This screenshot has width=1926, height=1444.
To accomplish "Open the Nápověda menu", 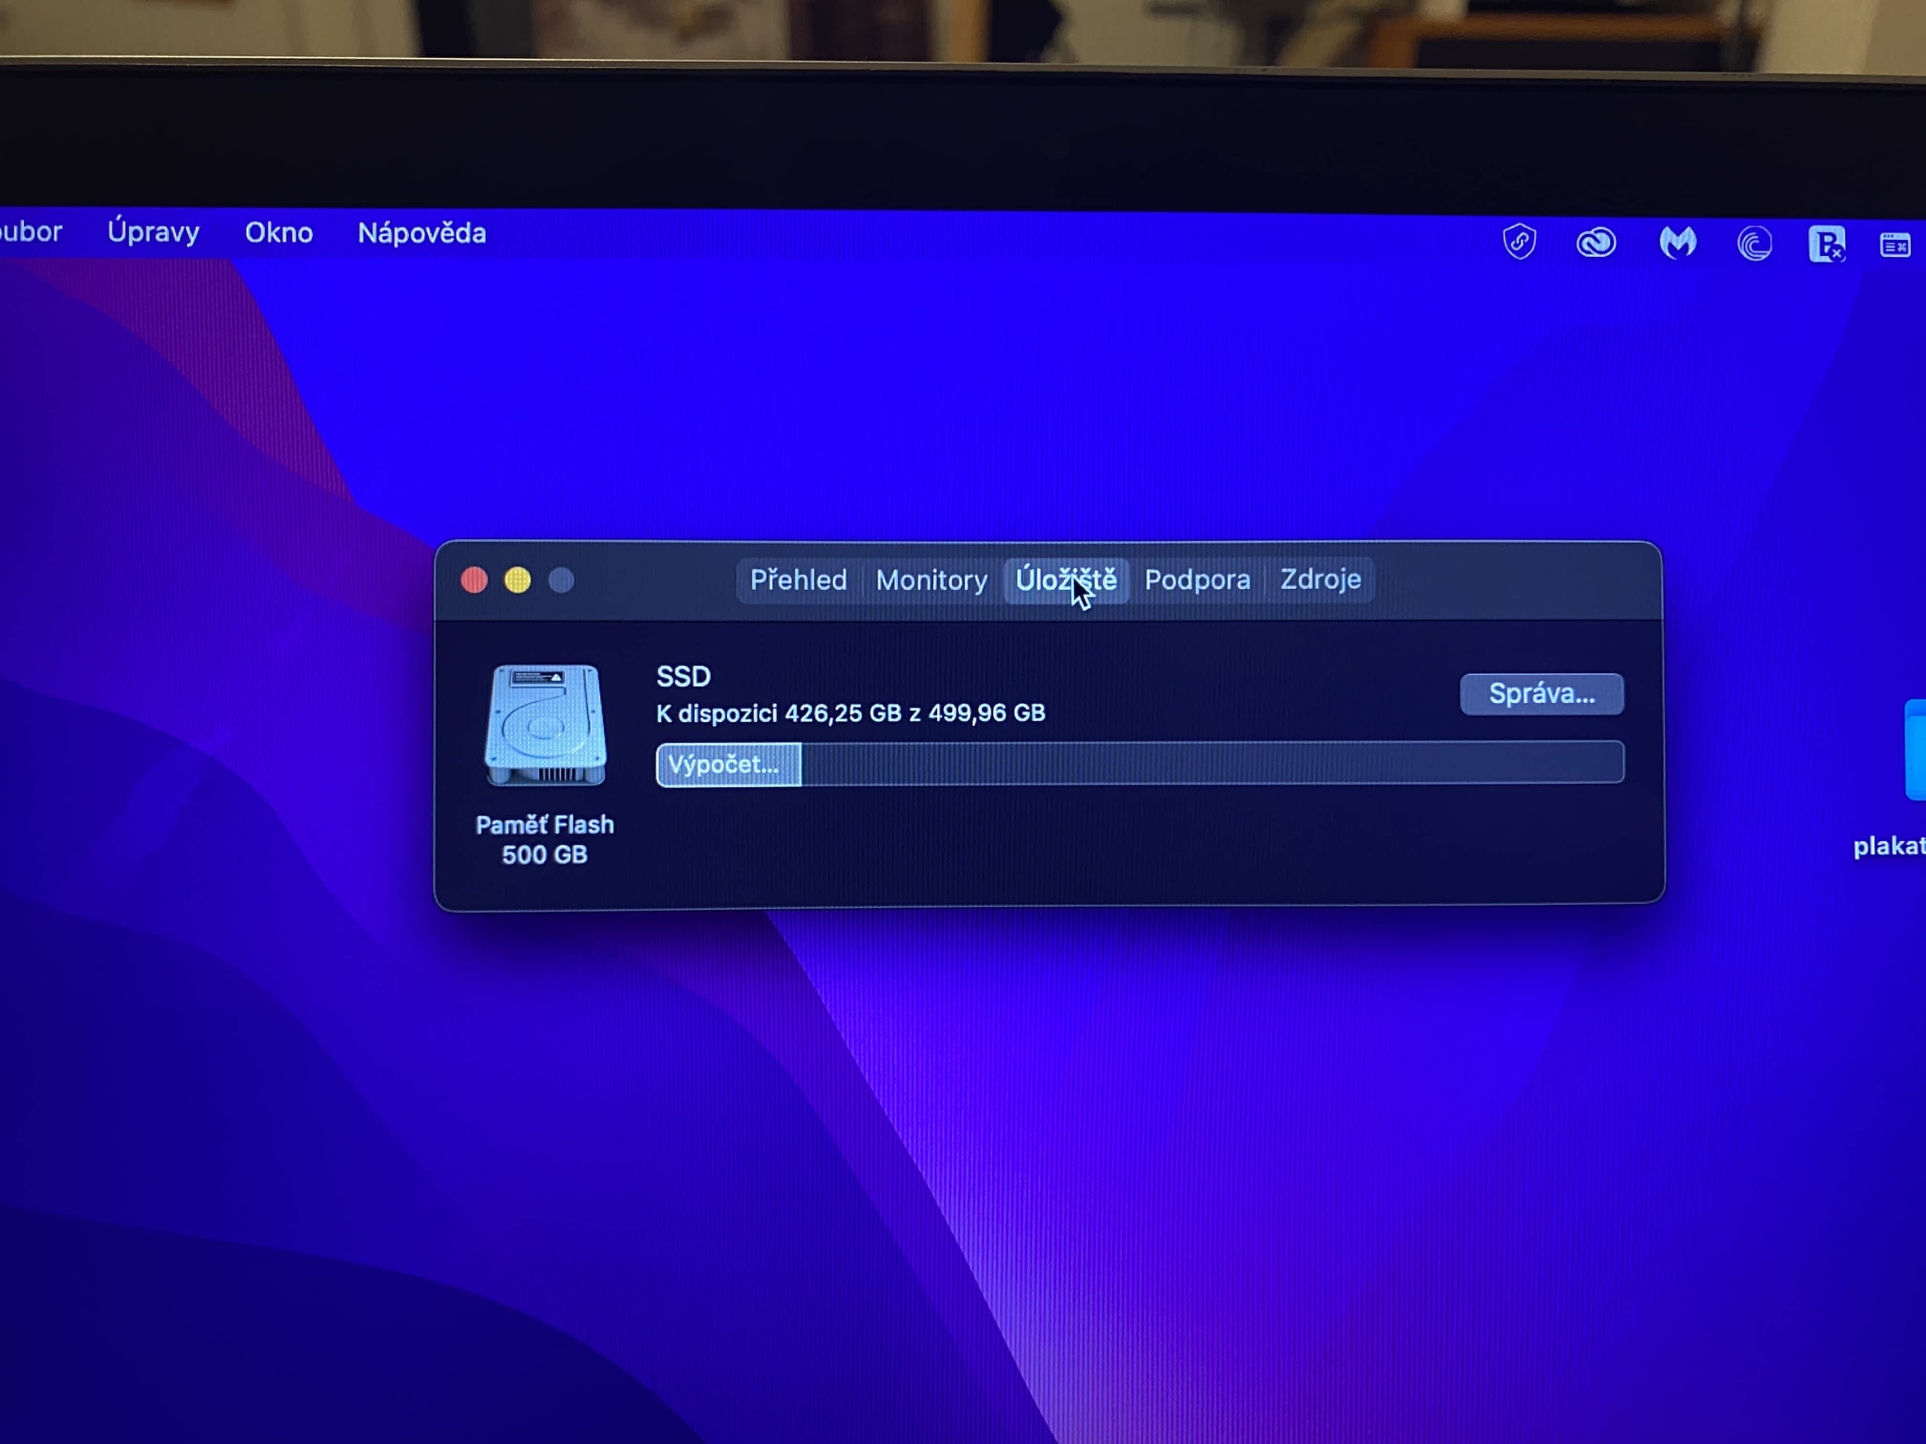I will tap(421, 234).
